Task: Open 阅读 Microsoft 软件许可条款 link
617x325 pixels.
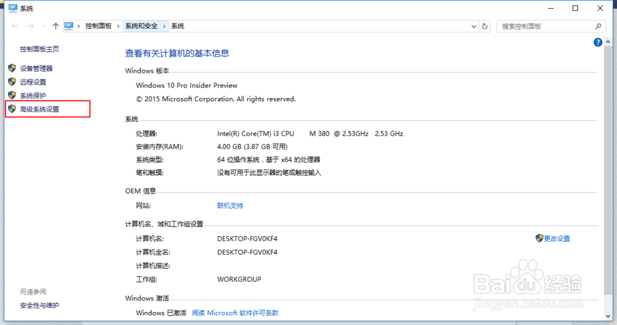Action: pos(235,313)
